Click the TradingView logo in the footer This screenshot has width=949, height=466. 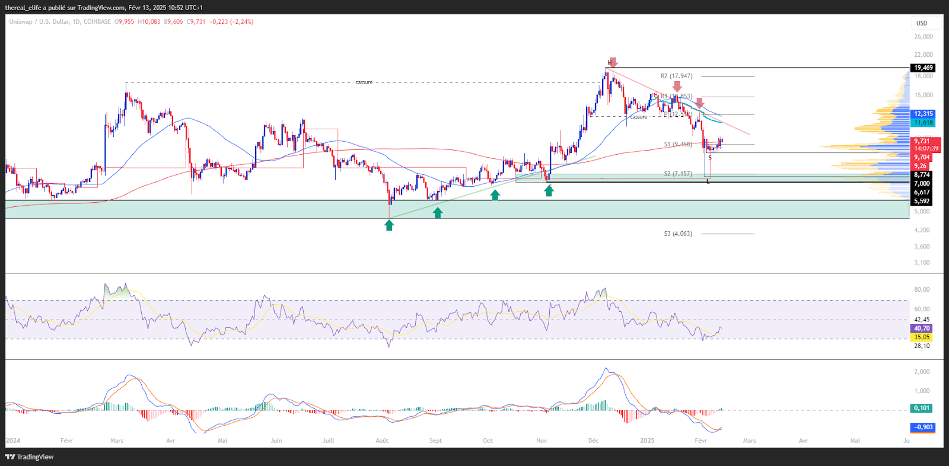(29, 457)
